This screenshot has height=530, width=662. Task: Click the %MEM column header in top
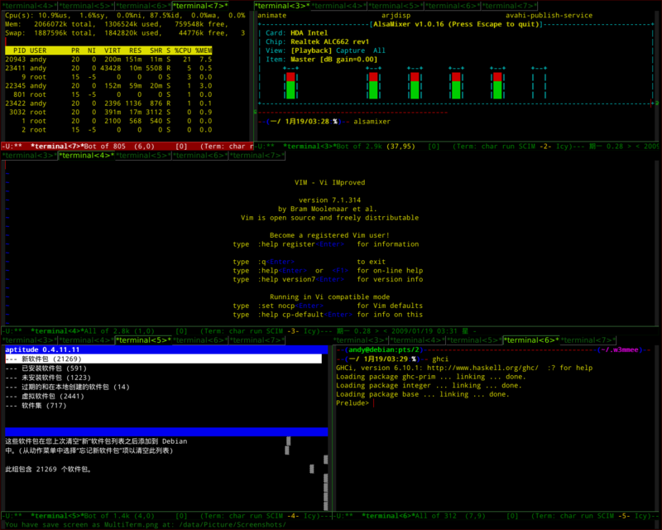[x=204, y=51]
